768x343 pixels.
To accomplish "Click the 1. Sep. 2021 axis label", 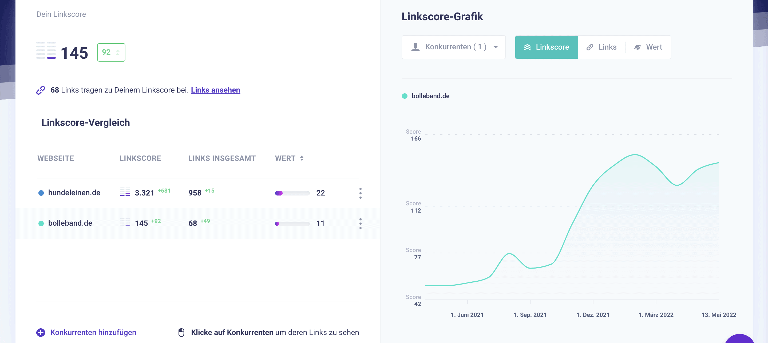I will click(x=530, y=315).
